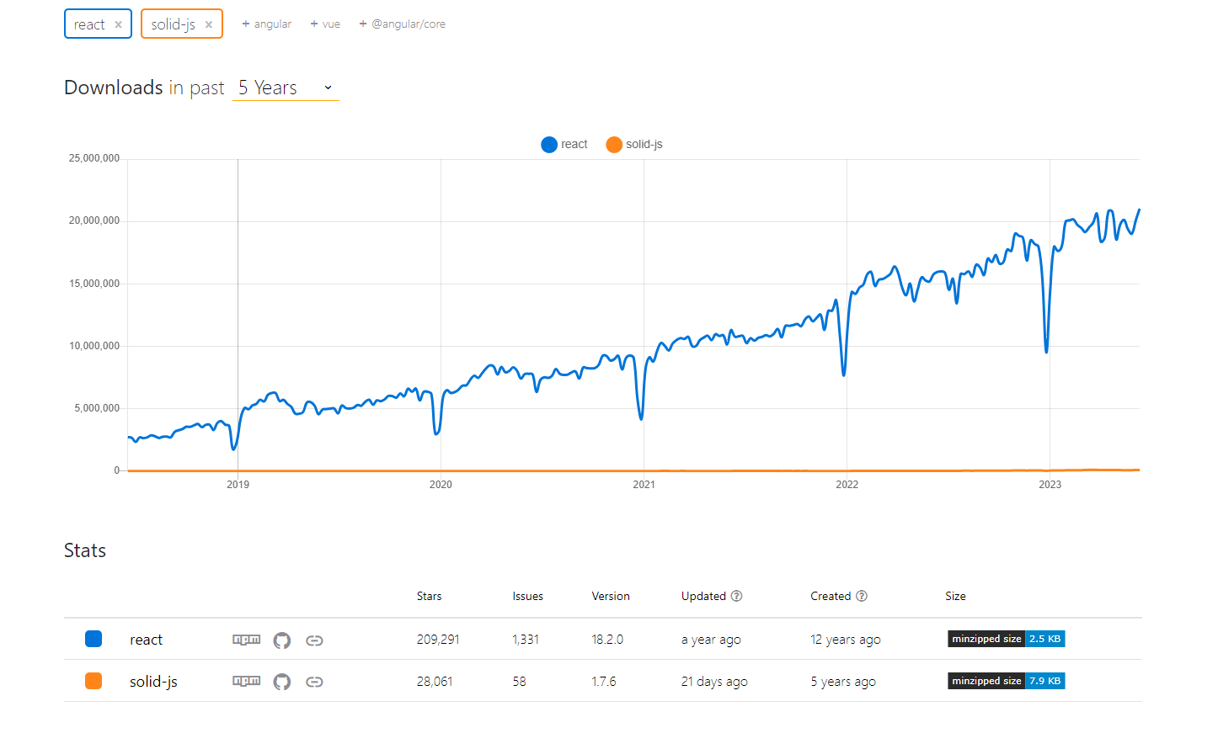Click react's created value '12 years ago'
Screen dimensions: 1218x749
click(846, 640)
